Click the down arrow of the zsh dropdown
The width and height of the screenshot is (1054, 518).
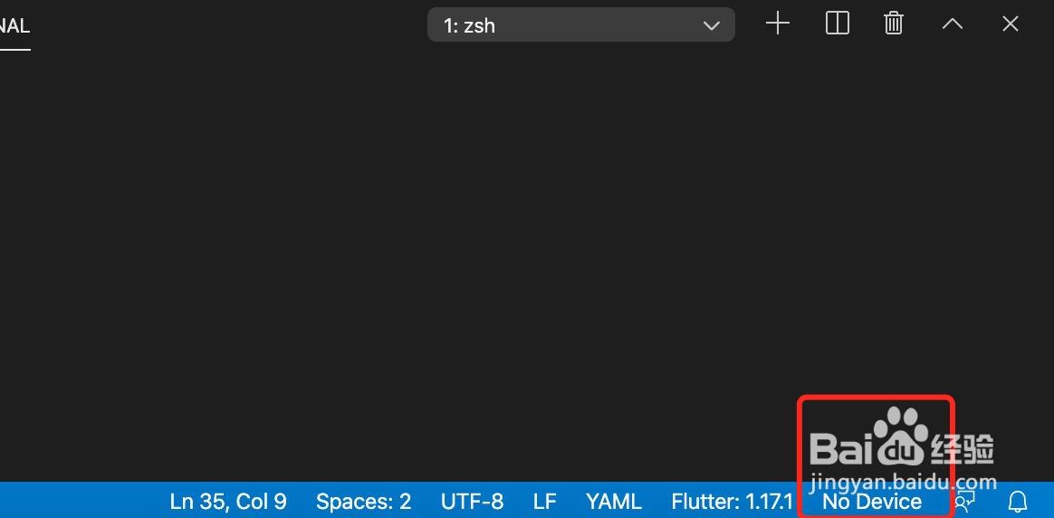711,25
